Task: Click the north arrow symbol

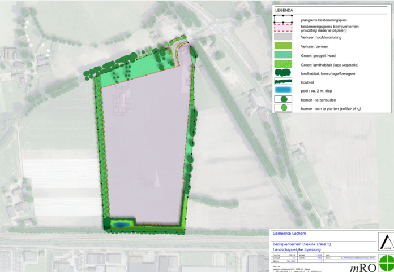Action: tap(387, 242)
